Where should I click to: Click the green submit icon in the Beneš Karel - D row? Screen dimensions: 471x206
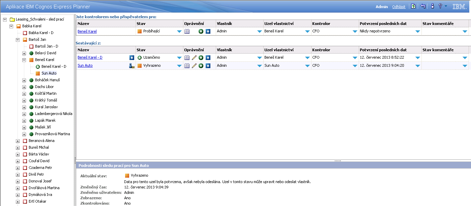point(201,58)
